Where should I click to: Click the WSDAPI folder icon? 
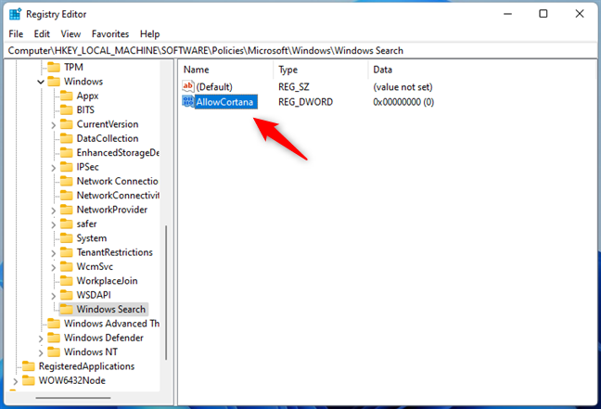coord(66,295)
